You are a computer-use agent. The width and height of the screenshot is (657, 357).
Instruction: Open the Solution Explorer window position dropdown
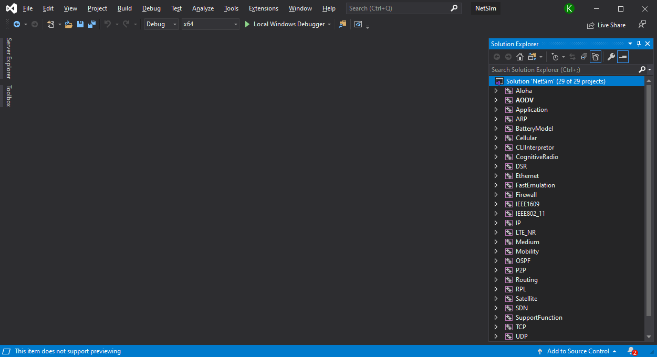click(630, 44)
